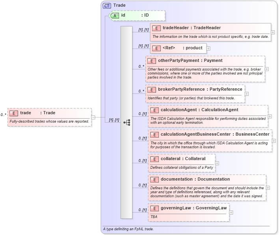Click the 0..* cardinality before brokerPartyReference

(x=141, y=91)
